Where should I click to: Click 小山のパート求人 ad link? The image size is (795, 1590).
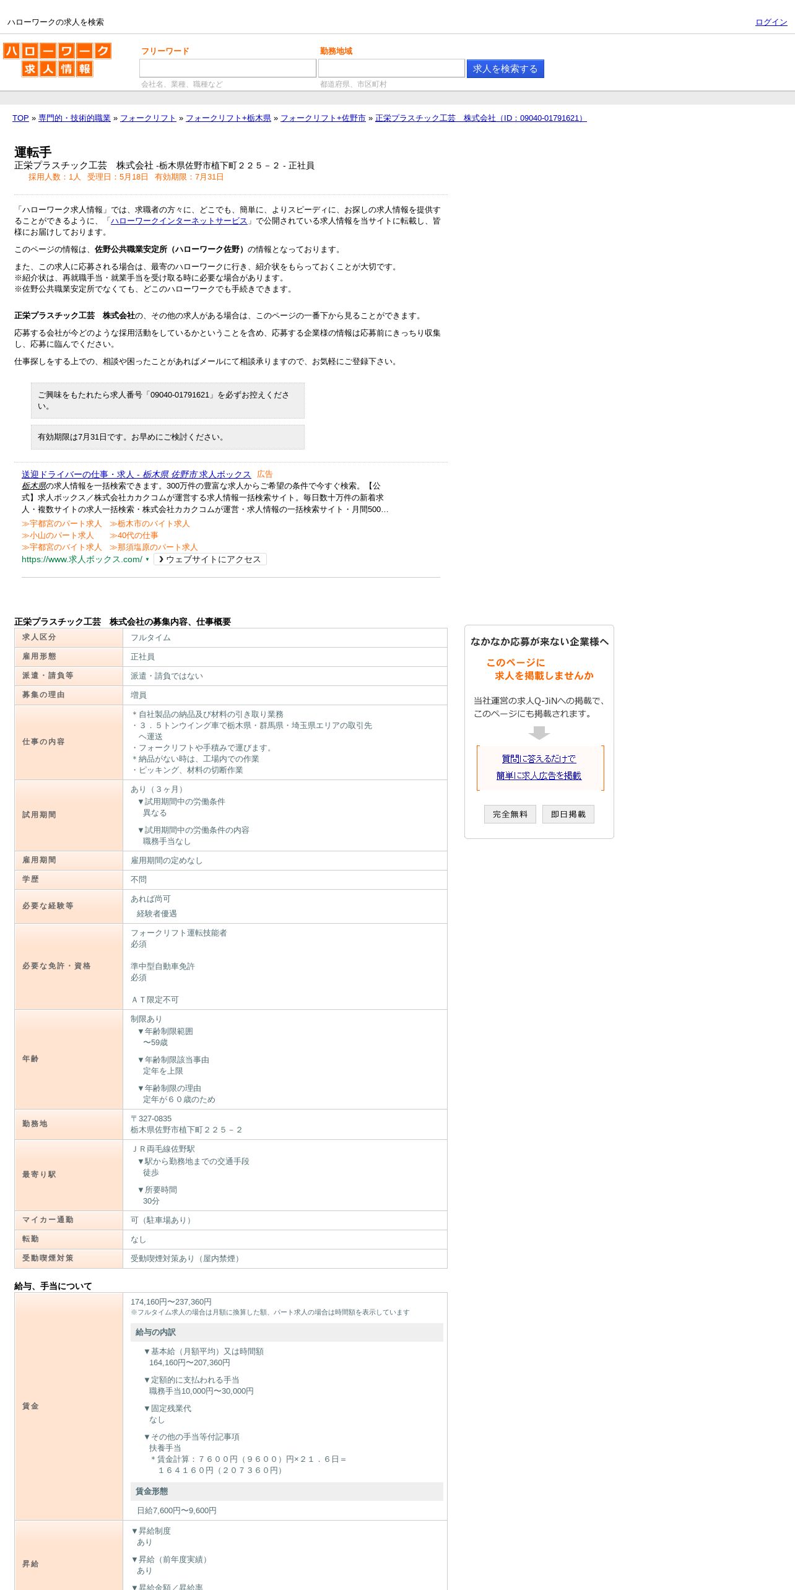tap(58, 536)
